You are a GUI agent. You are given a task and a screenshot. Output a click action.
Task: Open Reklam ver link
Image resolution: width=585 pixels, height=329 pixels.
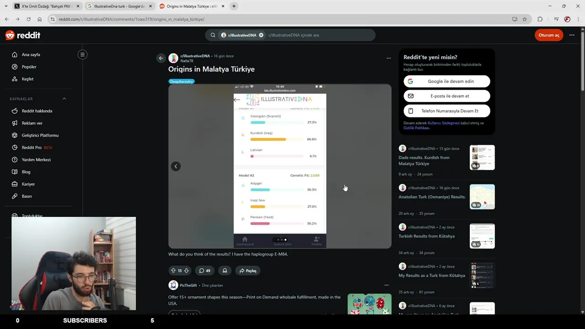click(x=32, y=123)
